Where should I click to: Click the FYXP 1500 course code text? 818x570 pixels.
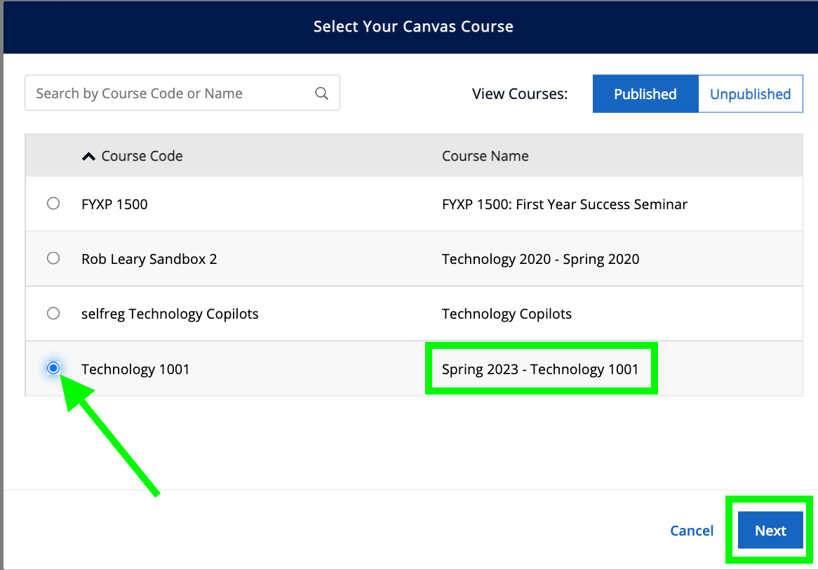tap(115, 204)
